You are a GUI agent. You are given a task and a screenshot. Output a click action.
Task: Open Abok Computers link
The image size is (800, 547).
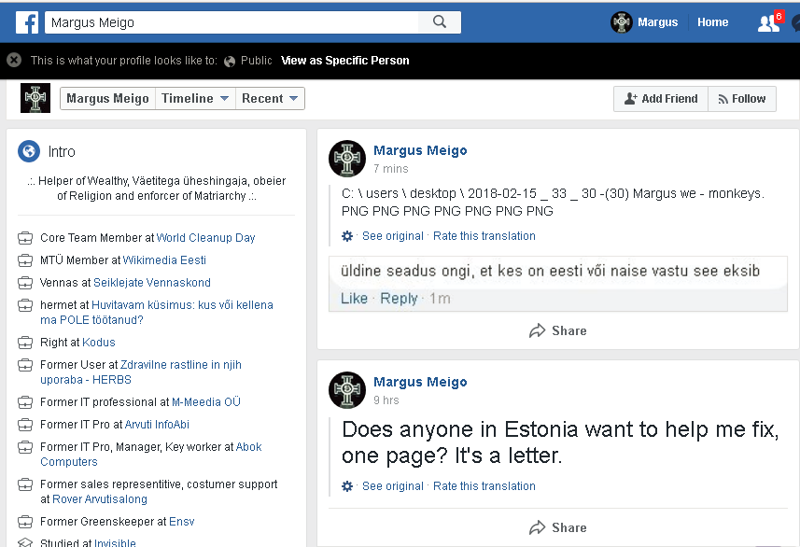point(151,455)
